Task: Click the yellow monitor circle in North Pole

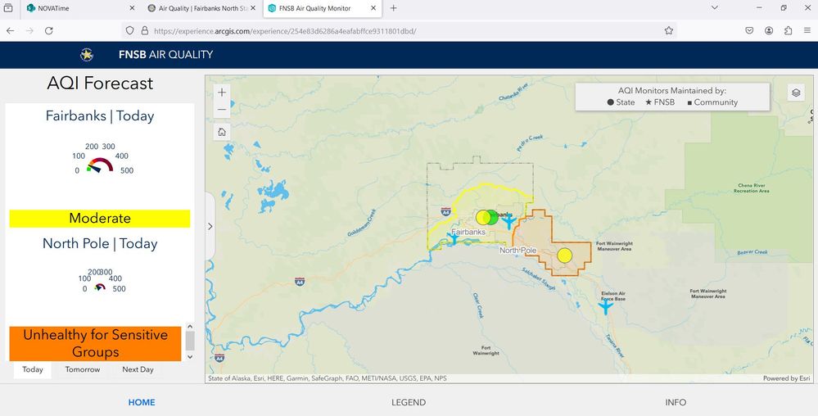Action: (564, 255)
